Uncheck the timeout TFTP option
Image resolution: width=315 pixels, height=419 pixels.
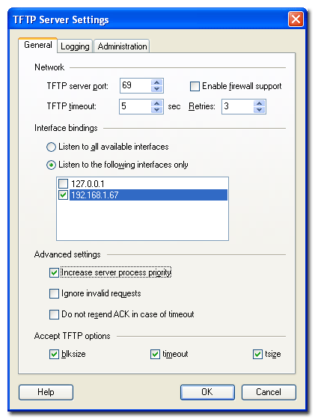click(x=155, y=355)
